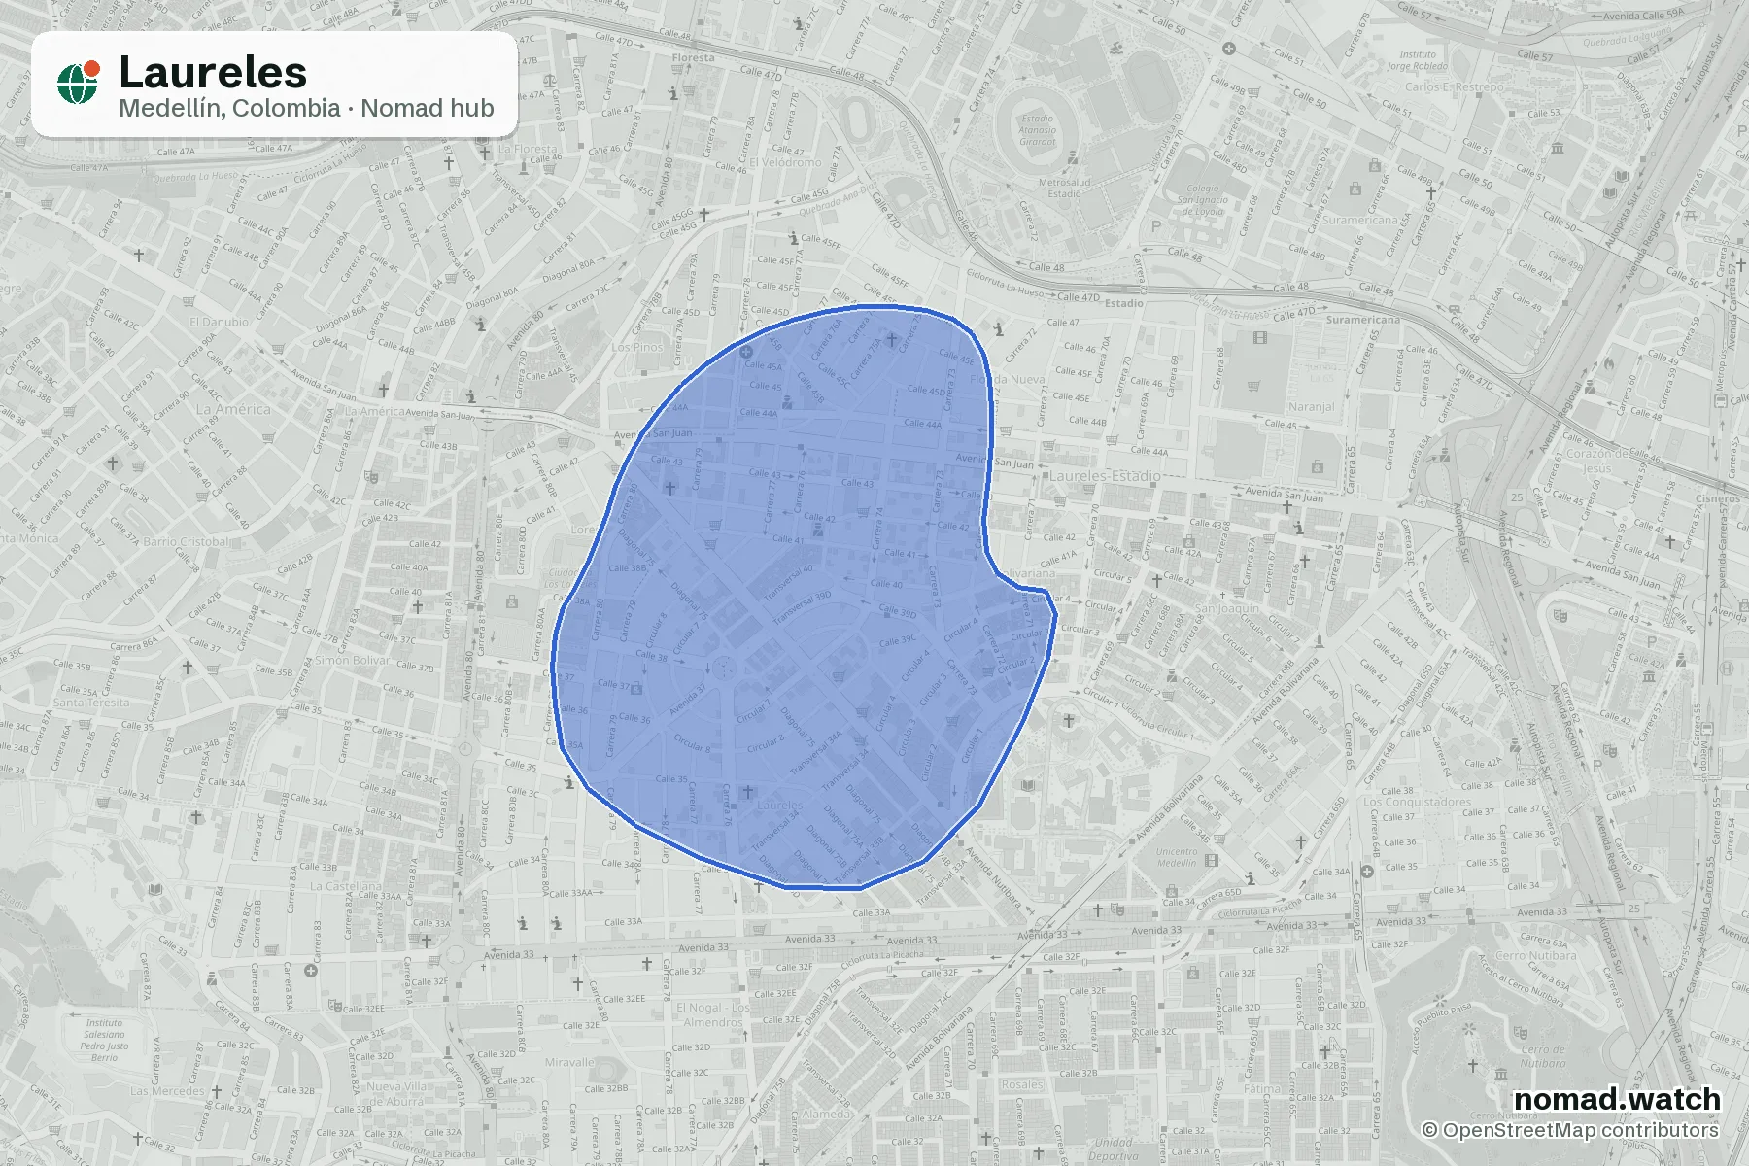
Task: Click the Umcentro Medellín label
Action: point(1177,857)
